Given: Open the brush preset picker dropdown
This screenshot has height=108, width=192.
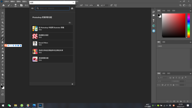Looking at the screenshot, I should click(x=18, y=5).
